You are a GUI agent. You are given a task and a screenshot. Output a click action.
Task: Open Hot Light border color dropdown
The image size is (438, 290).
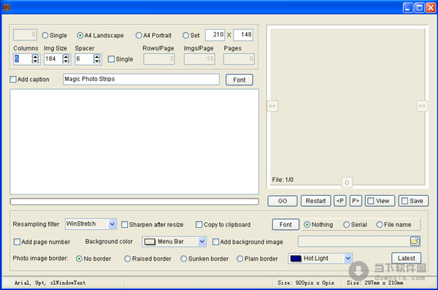tap(347, 259)
